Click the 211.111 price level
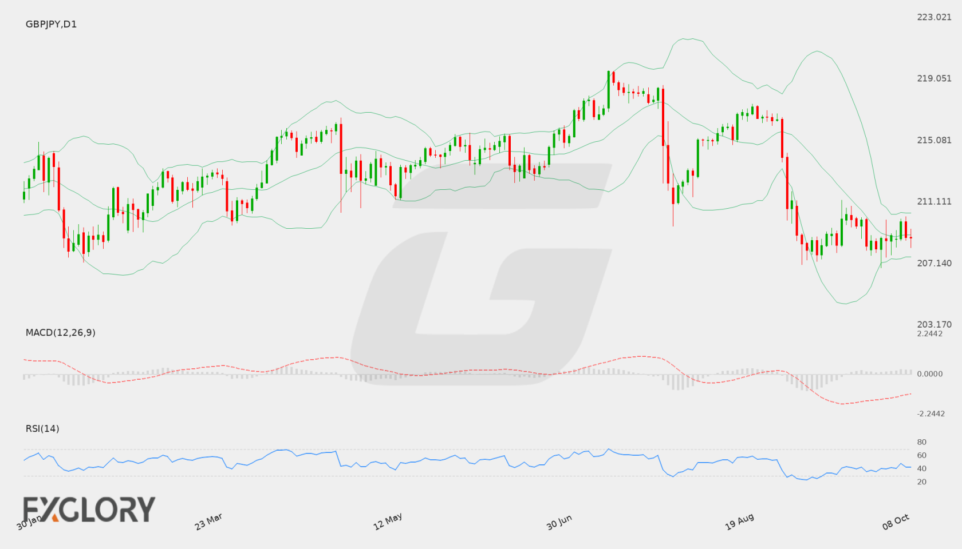 [934, 201]
